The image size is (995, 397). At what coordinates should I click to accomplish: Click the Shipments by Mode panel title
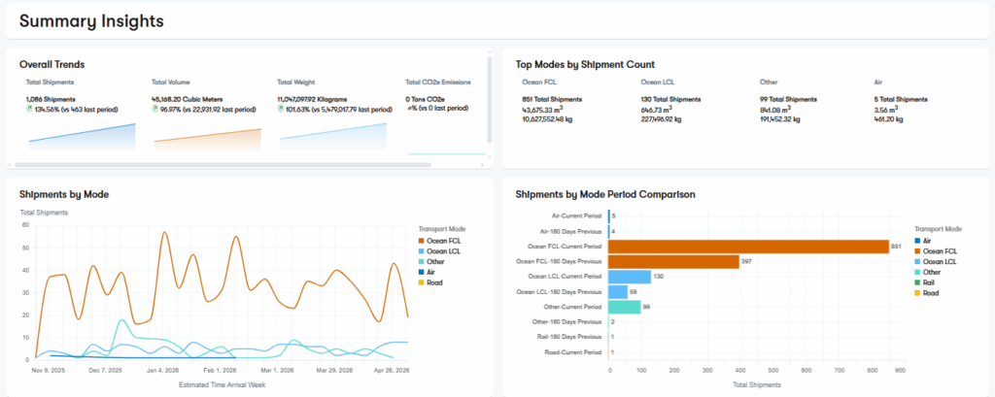click(x=64, y=194)
